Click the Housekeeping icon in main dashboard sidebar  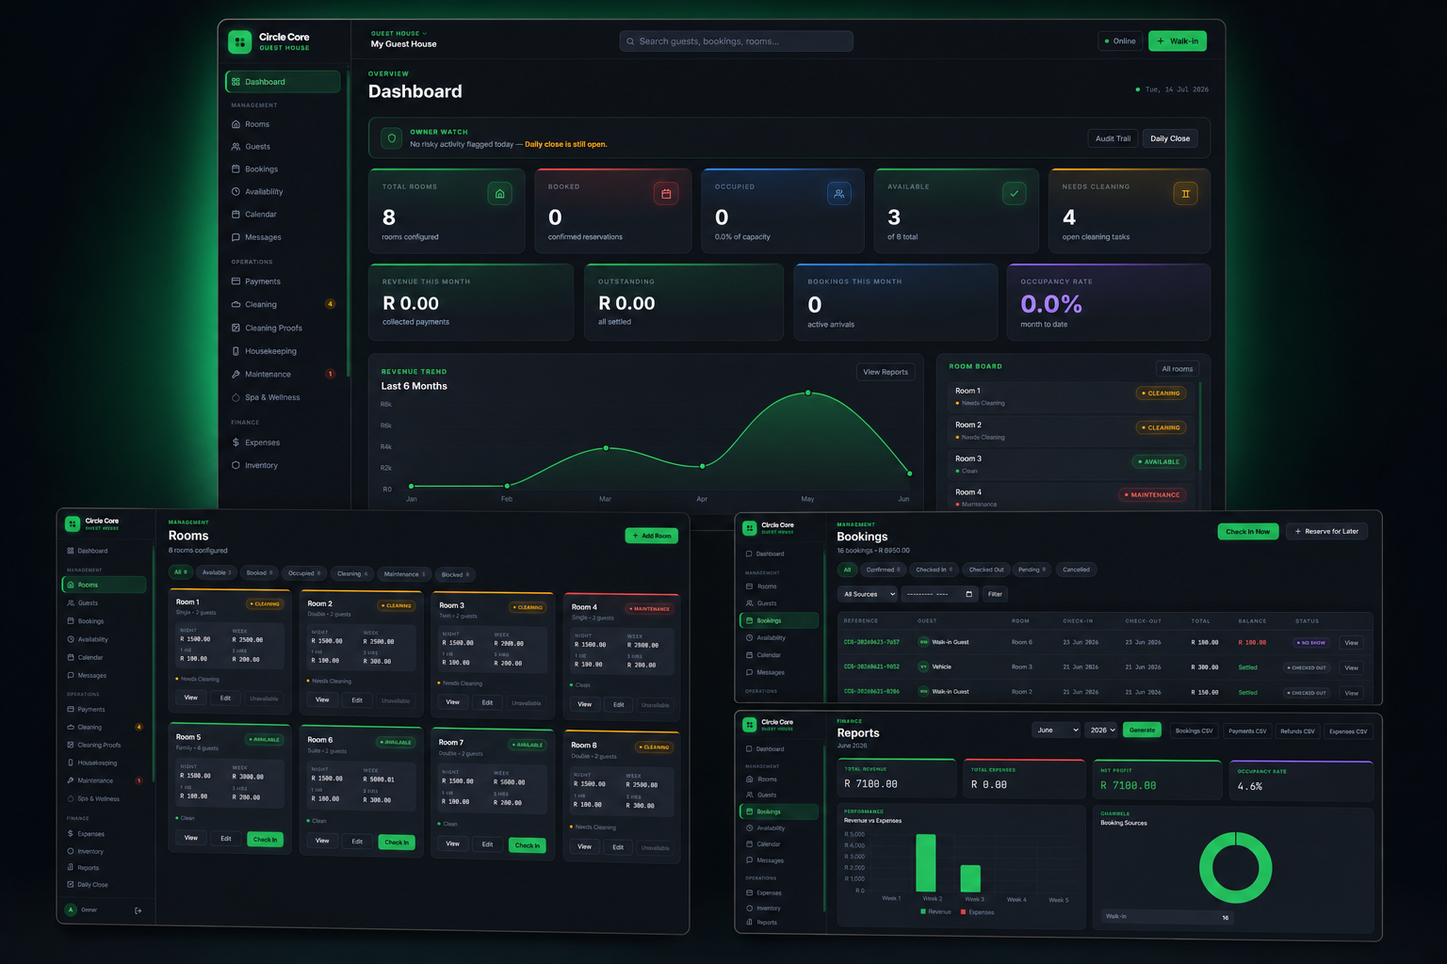pyautogui.click(x=236, y=351)
